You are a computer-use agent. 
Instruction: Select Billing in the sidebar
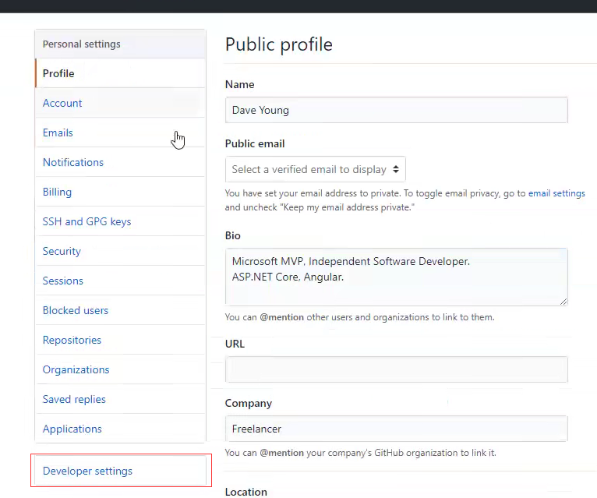tap(57, 192)
